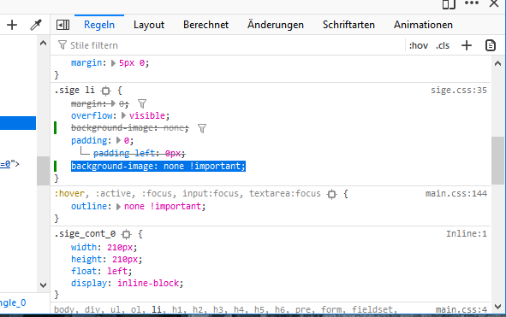The height and width of the screenshot is (317, 506).
Task: Open the devtools three-dots options menu
Action: click(x=472, y=3)
